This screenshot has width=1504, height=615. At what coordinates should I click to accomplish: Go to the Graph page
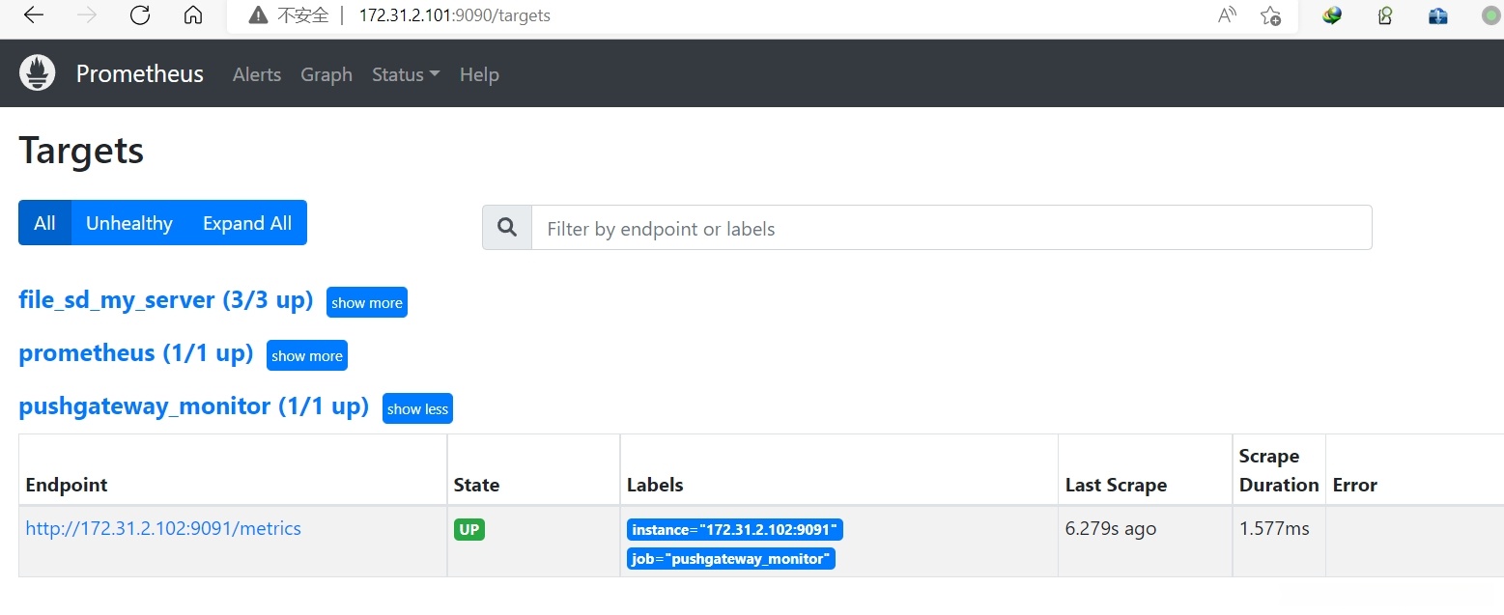click(326, 74)
